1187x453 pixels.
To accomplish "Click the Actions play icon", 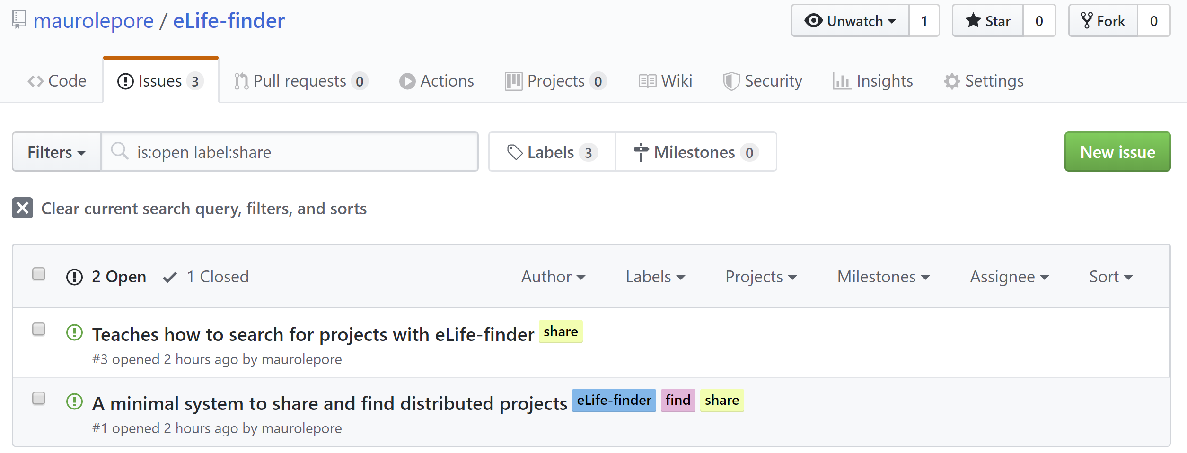I will tap(407, 81).
